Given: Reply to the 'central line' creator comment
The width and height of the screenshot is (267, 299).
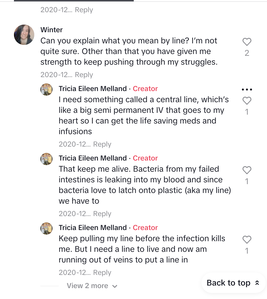Looking at the screenshot, I should tap(102, 144).
